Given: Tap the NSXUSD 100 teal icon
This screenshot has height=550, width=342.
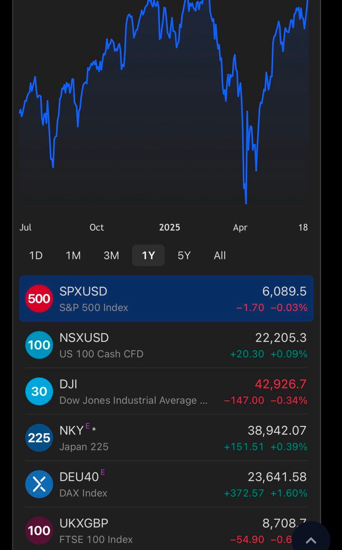Looking at the screenshot, I should click(x=39, y=345).
